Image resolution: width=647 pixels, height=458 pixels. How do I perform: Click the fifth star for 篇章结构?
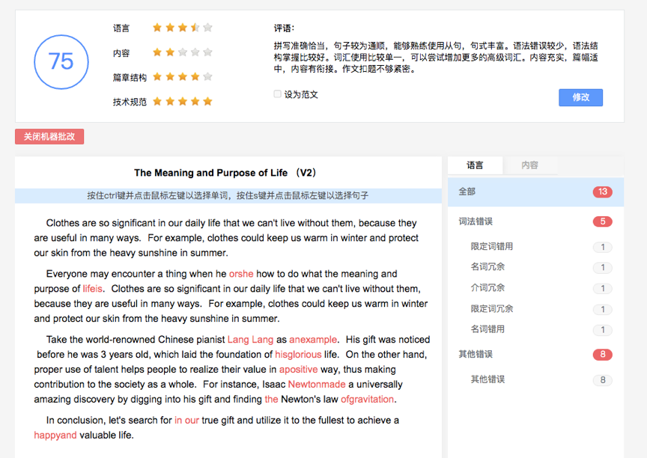(207, 76)
